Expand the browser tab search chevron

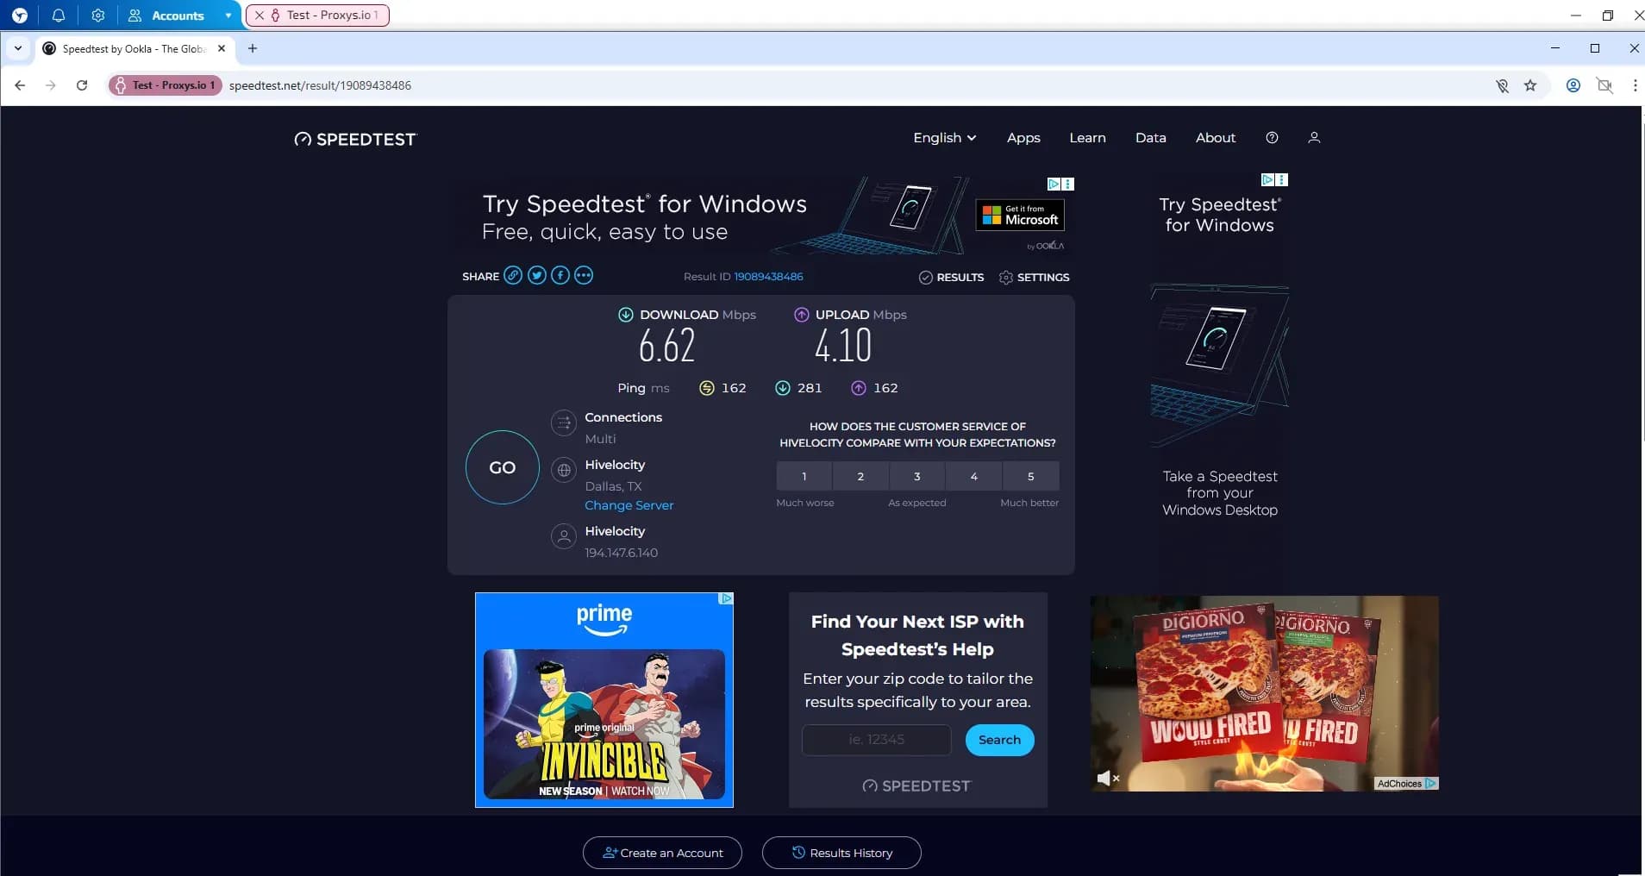tap(18, 48)
